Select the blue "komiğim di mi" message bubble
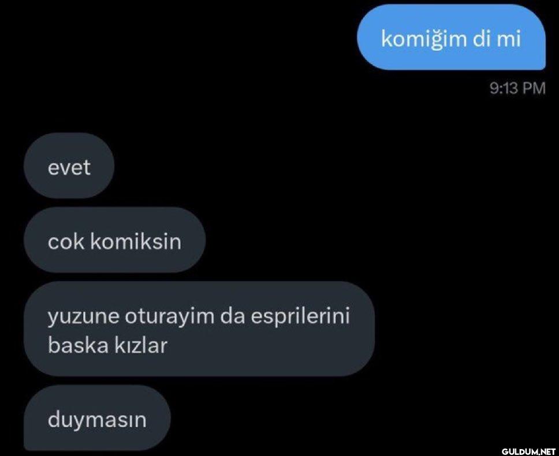 tap(451, 37)
